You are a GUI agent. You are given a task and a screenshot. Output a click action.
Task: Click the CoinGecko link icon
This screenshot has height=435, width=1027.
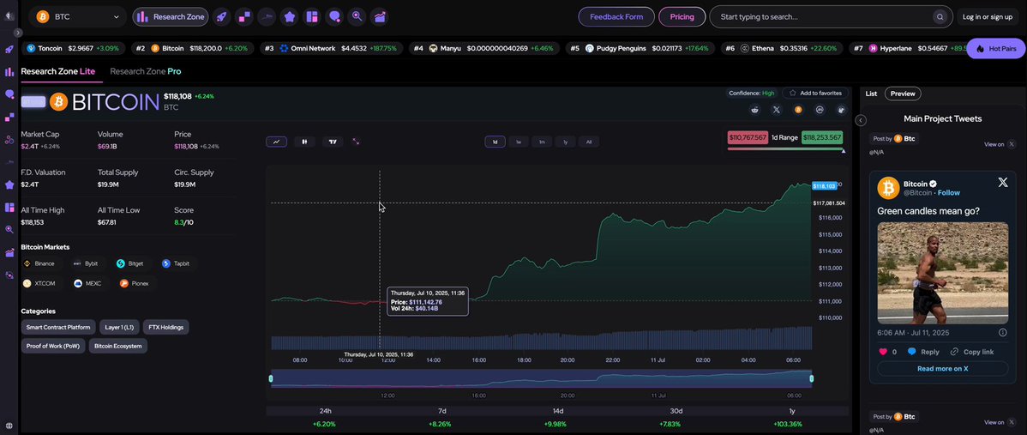tap(841, 110)
